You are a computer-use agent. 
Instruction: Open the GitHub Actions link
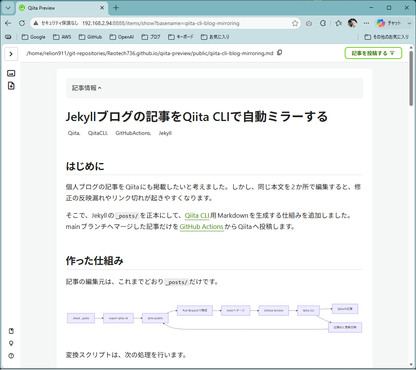[201, 227]
